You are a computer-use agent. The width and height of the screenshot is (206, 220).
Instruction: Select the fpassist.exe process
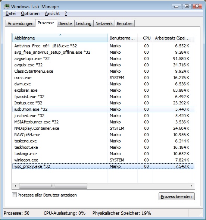tap(103, 97)
